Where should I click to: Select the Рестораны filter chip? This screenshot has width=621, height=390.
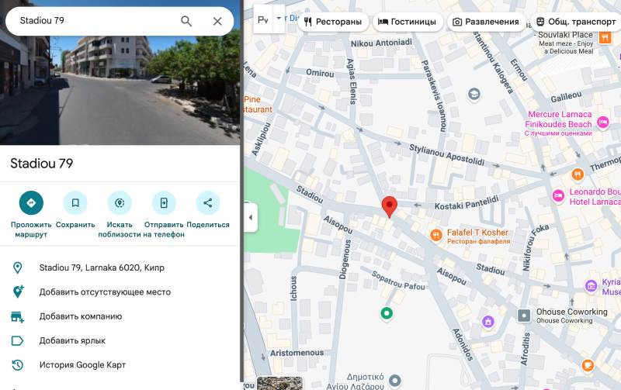[x=332, y=22]
